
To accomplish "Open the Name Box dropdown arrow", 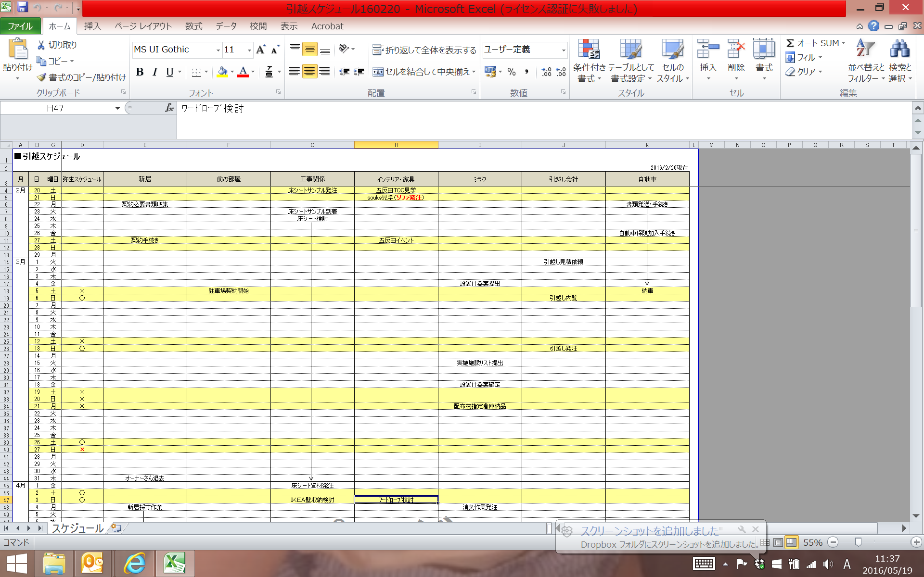I will (117, 108).
